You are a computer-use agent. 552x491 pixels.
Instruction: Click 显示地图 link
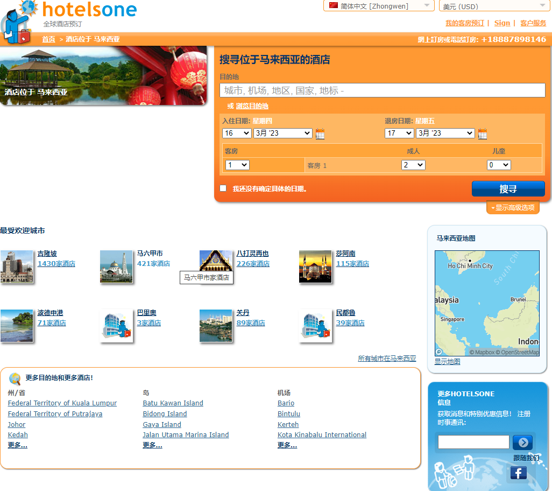coord(447,361)
